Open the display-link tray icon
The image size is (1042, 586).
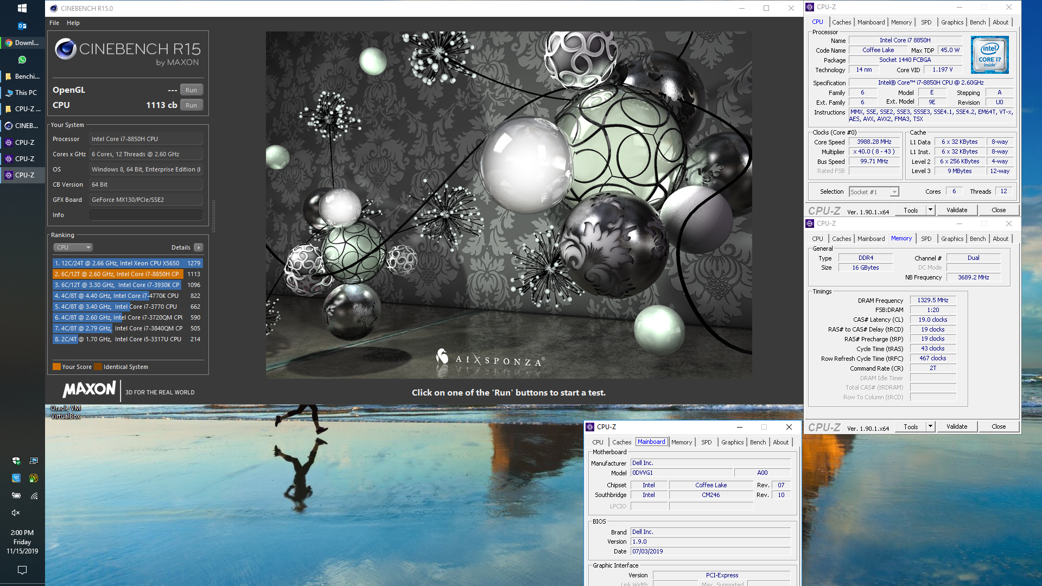pos(34,461)
